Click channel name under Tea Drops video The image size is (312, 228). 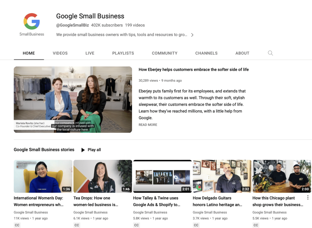(90, 212)
